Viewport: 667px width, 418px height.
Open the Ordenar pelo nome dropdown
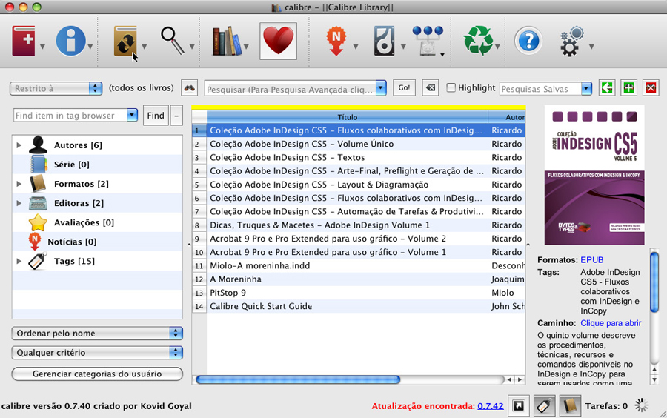[97, 334]
